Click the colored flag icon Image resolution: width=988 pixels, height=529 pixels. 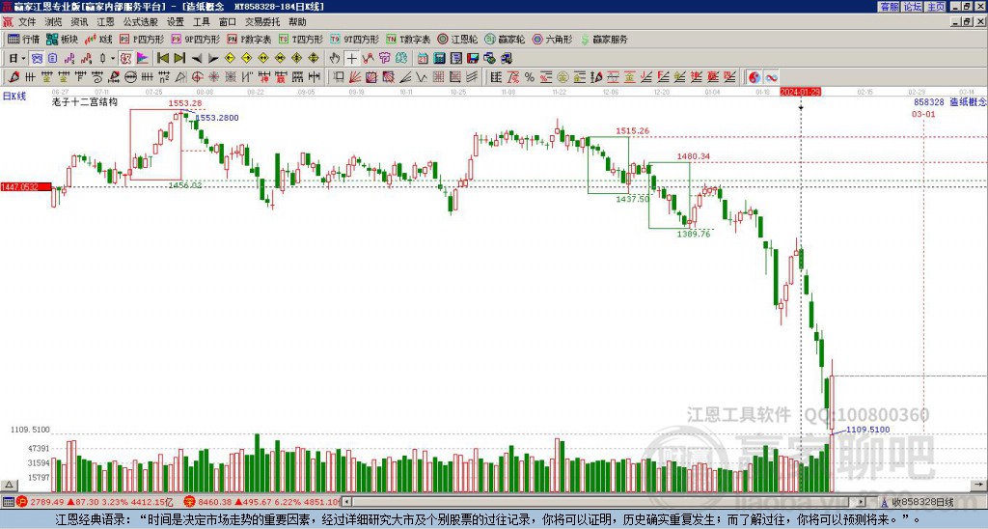(143, 59)
